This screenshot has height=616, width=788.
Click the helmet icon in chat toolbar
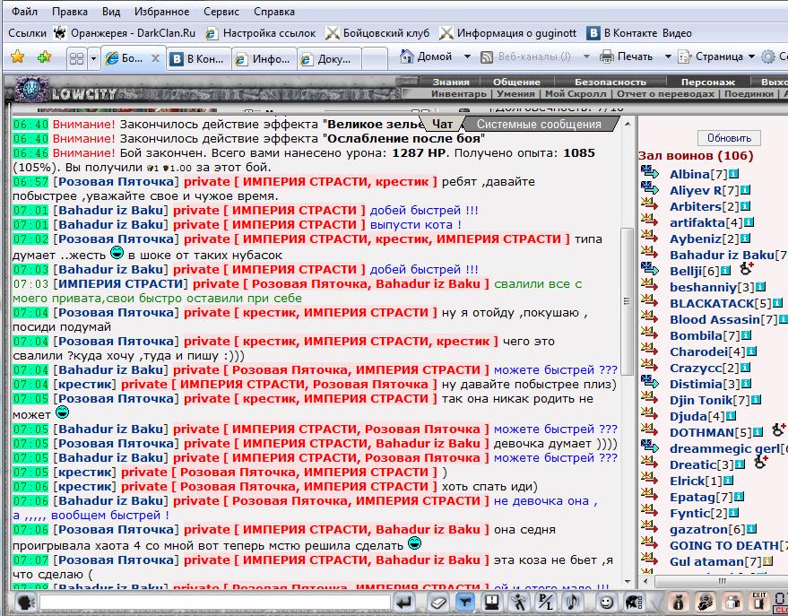pyautogui.click(x=634, y=602)
